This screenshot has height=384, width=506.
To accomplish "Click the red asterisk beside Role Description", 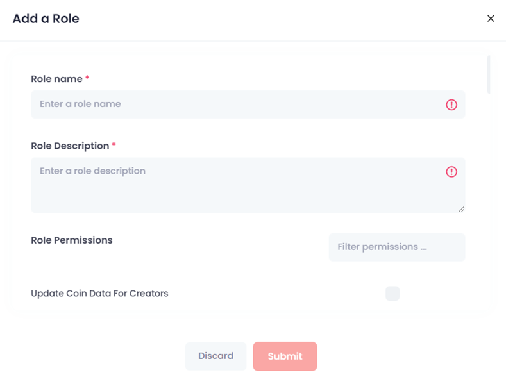I will pyautogui.click(x=114, y=144).
